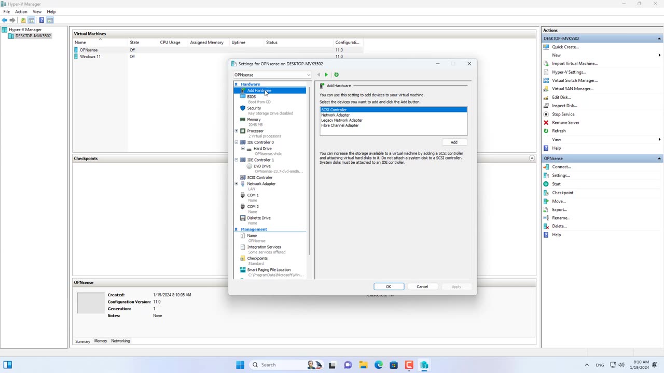Select SCSI Controller in device list

pyautogui.click(x=393, y=110)
